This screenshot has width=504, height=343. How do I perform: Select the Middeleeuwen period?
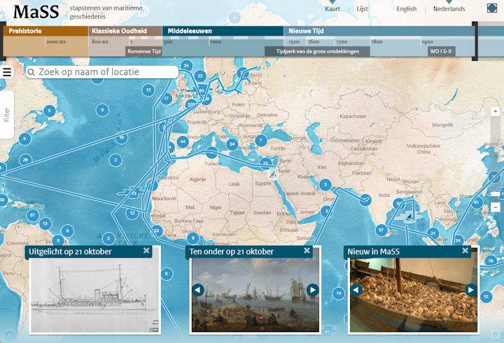pos(223,31)
